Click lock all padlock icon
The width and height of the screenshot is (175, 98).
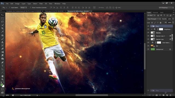[161, 23]
